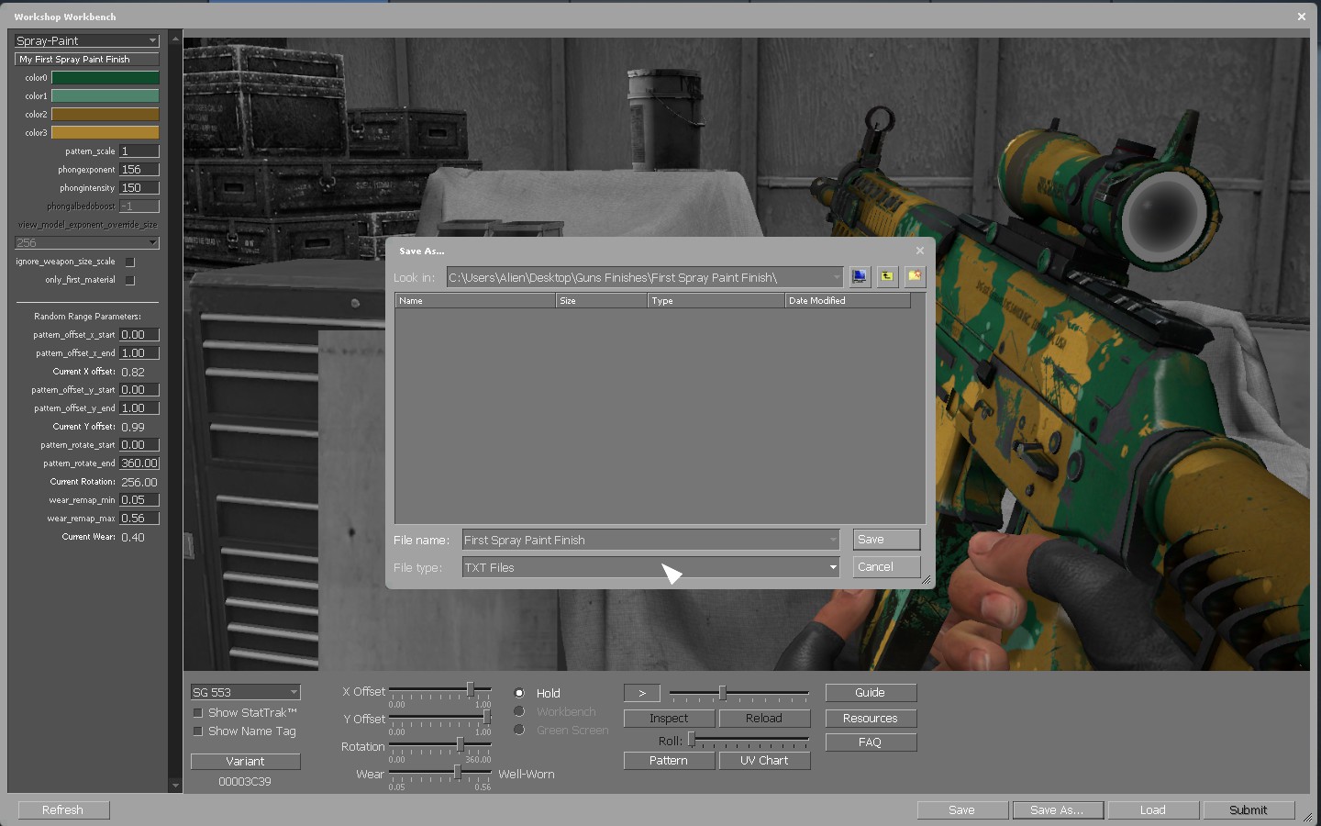Submit the finish with the Submit button

[1249, 809]
